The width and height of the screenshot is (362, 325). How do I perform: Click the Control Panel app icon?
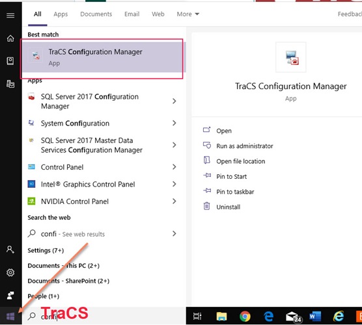31,166
